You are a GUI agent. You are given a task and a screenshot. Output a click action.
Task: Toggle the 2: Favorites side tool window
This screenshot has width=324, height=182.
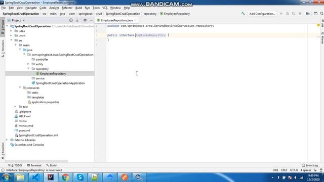point(3,151)
